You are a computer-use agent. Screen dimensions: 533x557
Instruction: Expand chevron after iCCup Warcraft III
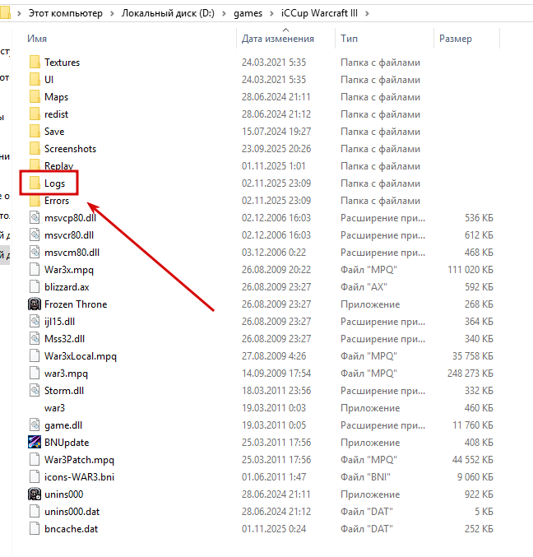point(367,13)
